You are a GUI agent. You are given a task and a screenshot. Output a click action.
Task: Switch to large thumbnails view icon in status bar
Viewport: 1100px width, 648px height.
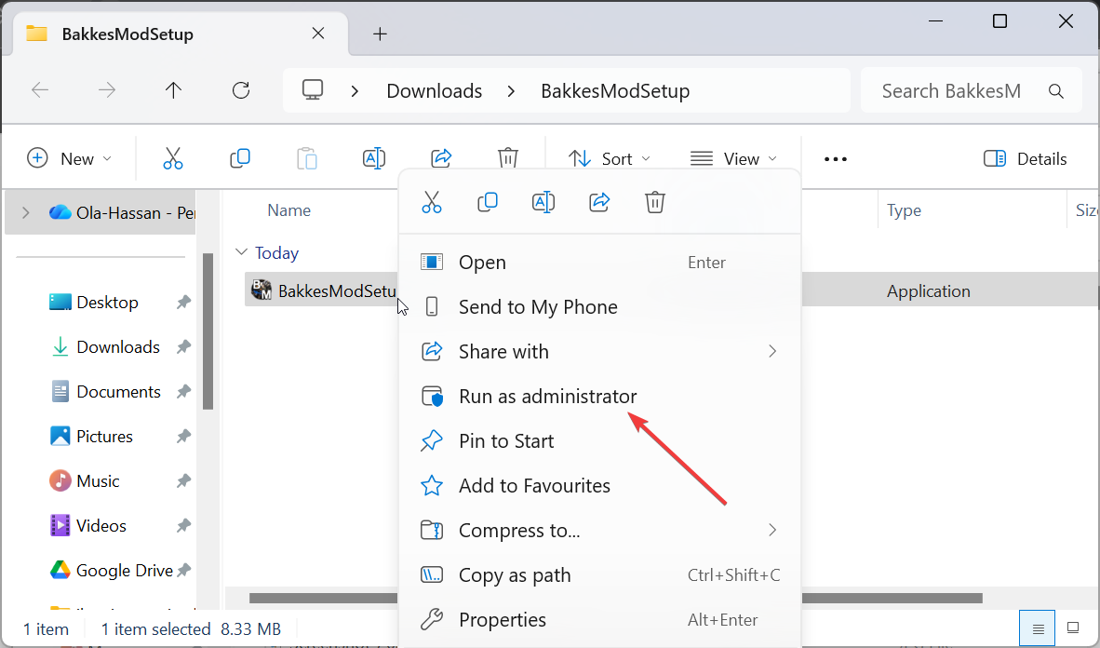pos(1073,628)
